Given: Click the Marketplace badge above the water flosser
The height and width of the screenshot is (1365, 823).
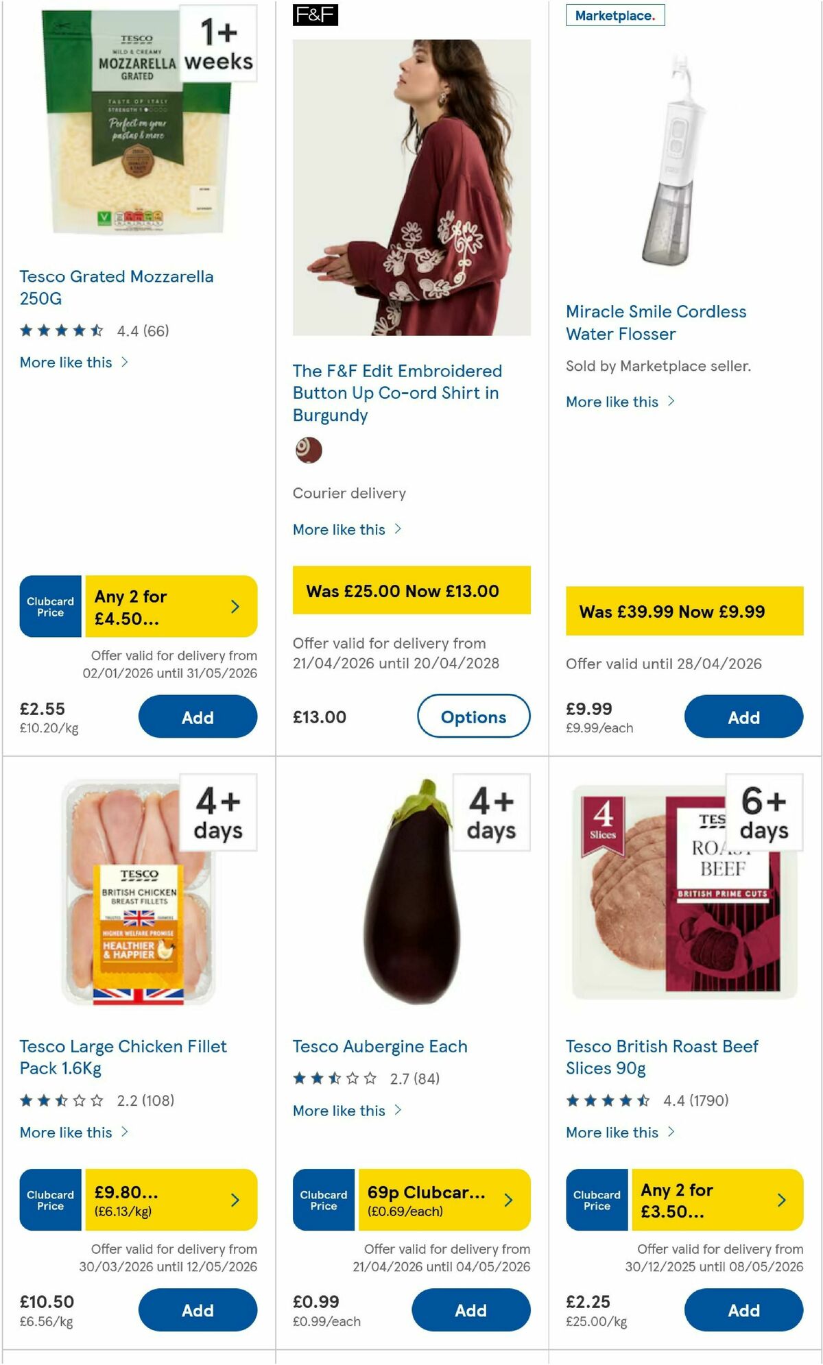Looking at the screenshot, I should tap(615, 15).
